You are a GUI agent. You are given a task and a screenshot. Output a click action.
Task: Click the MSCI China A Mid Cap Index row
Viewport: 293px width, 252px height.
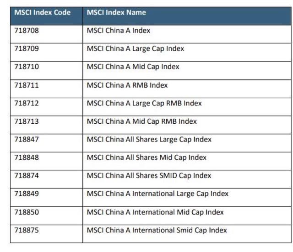133,67
